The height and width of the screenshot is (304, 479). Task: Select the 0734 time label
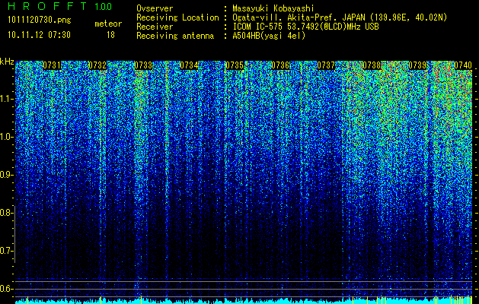click(x=189, y=65)
